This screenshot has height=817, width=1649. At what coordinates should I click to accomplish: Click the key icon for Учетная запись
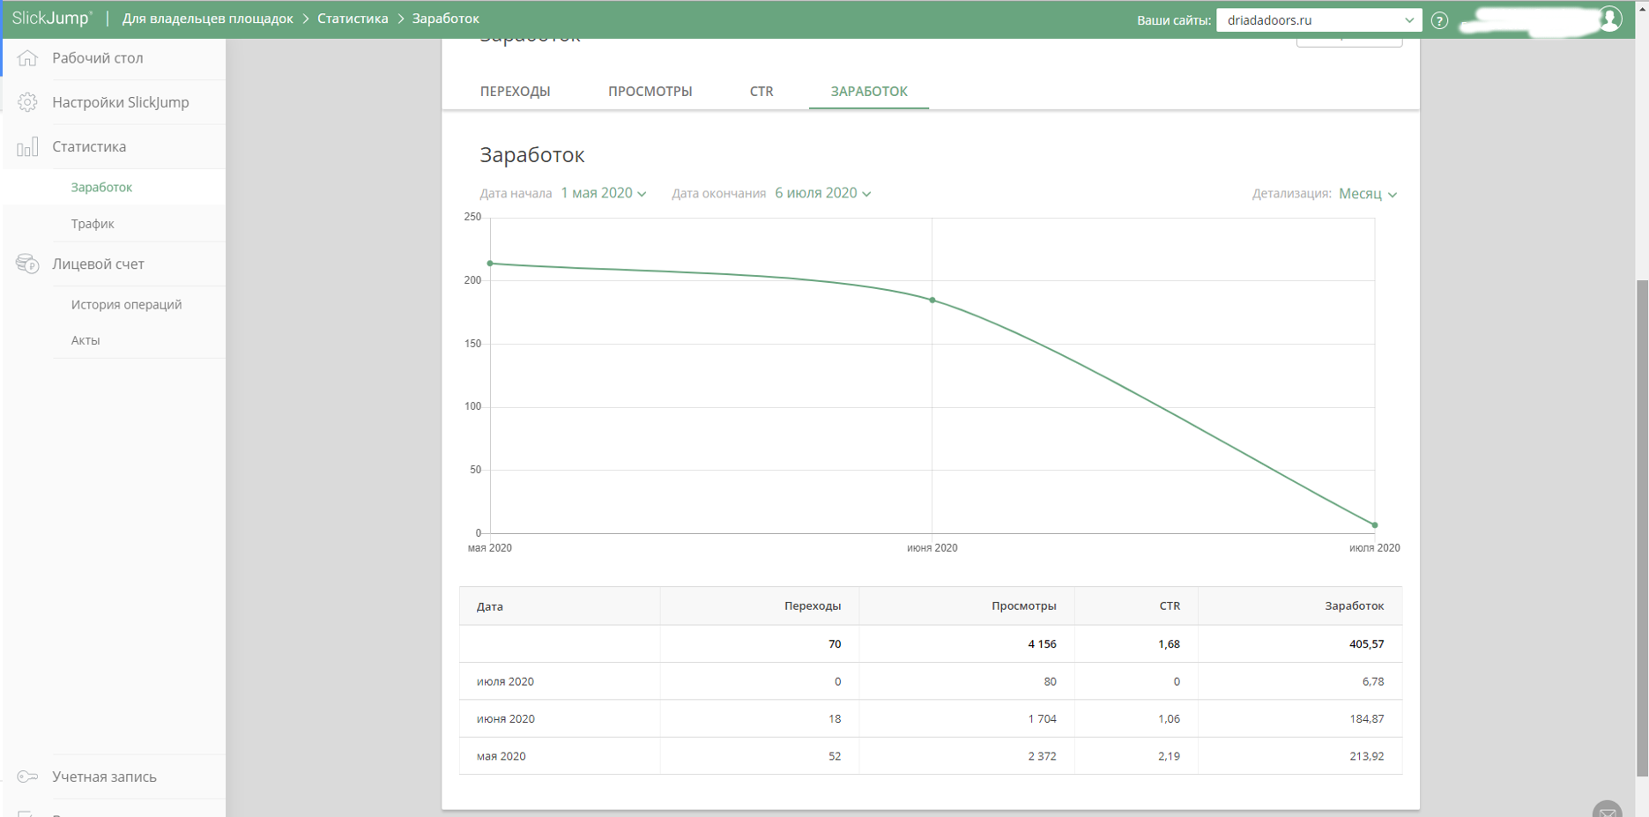point(27,776)
